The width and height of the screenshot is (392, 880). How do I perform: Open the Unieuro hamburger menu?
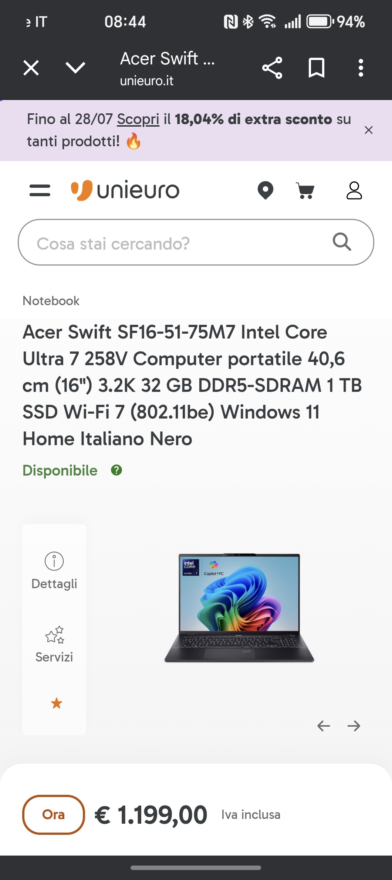click(40, 191)
